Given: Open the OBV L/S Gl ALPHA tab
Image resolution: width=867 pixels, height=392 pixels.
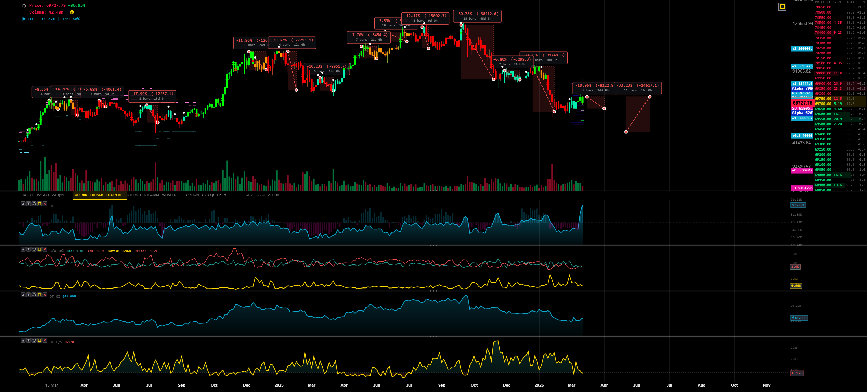Looking at the screenshot, I should point(262,195).
